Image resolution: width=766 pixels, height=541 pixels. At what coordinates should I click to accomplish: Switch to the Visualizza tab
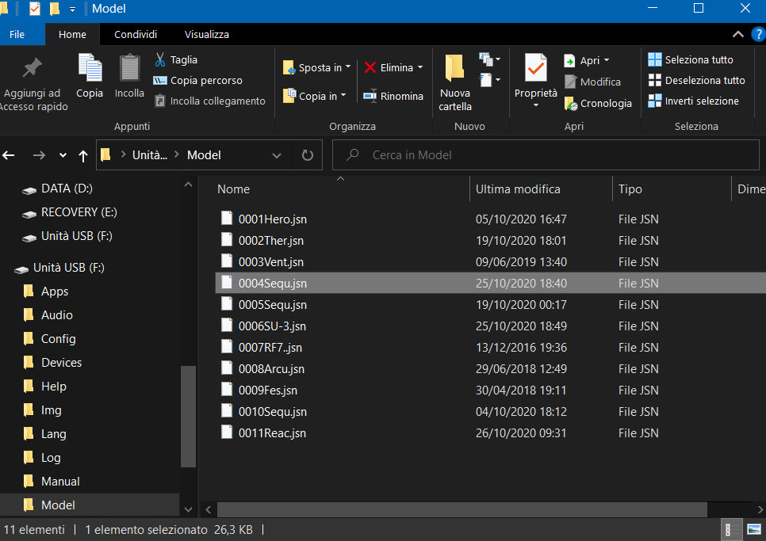pos(207,34)
